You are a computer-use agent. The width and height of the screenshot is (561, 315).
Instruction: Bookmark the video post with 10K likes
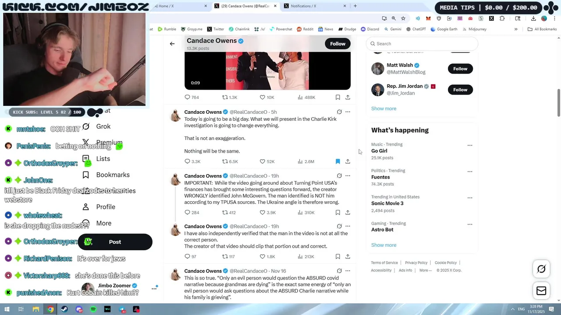[337, 97]
